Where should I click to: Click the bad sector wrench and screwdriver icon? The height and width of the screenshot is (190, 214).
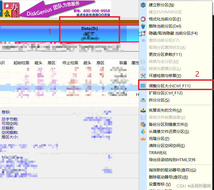143,75
